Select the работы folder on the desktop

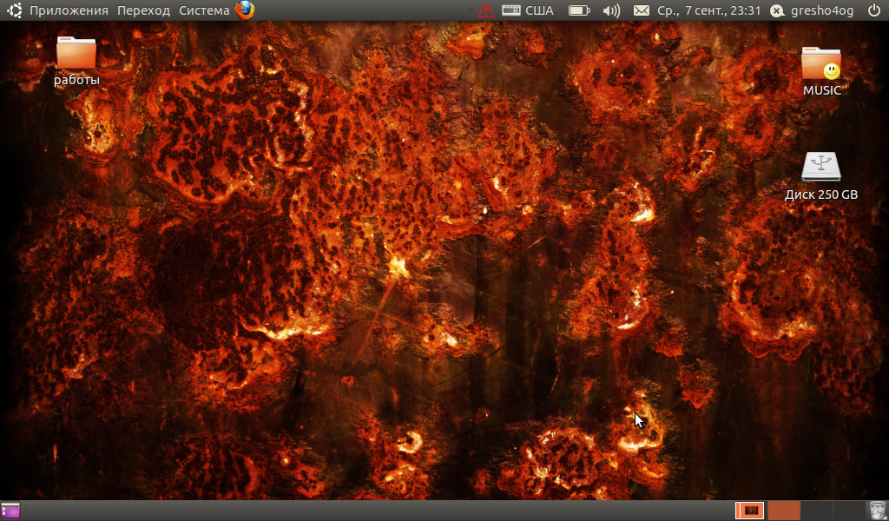coord(76,62)
